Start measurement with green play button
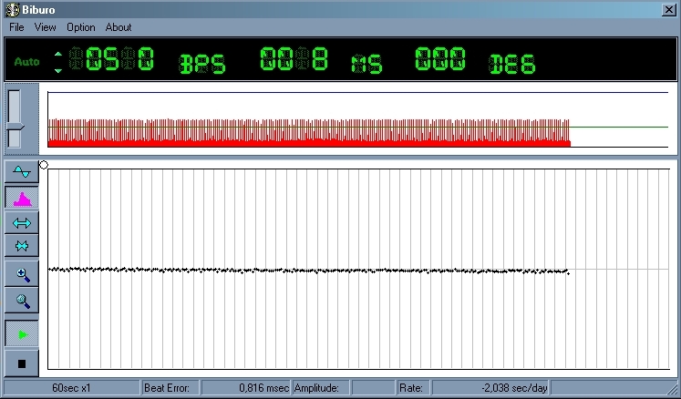Screen dimensions: 681x399 [22, 334]
